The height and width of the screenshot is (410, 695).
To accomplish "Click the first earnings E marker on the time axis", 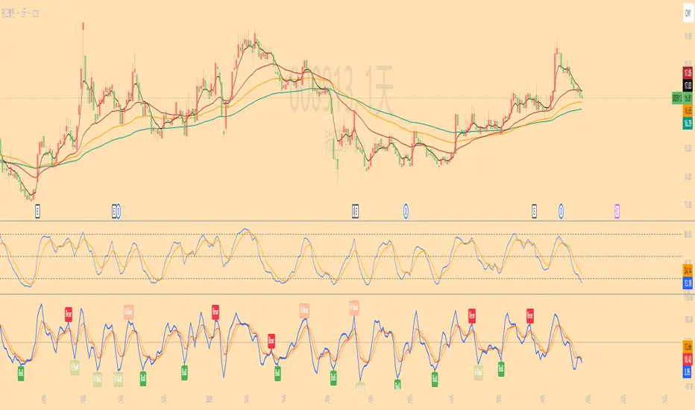I will click(x=37, y=212).
